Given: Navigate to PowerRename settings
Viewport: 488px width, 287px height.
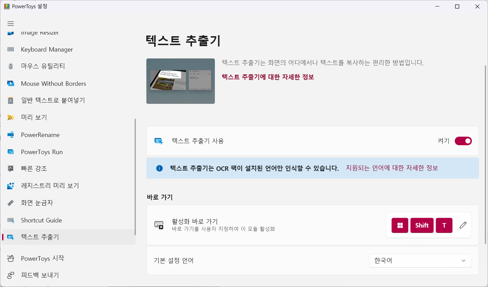Looking at the screenshot, I should (69, 135).
